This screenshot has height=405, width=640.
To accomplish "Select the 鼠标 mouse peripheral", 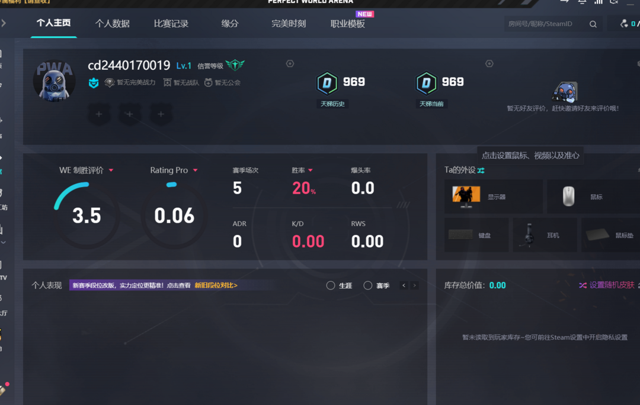I will [594, 197].
